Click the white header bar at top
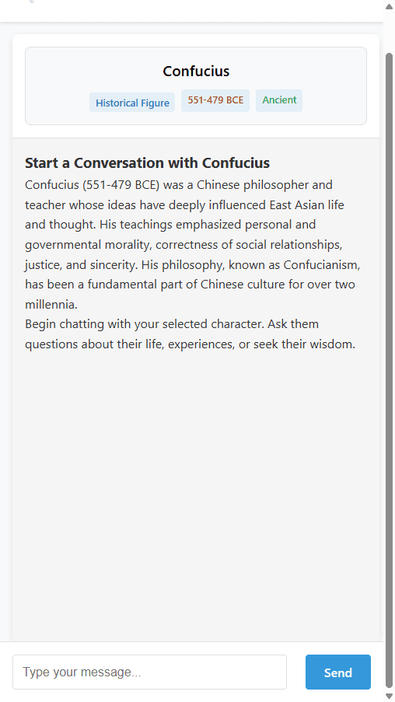 tap(192, 11)
